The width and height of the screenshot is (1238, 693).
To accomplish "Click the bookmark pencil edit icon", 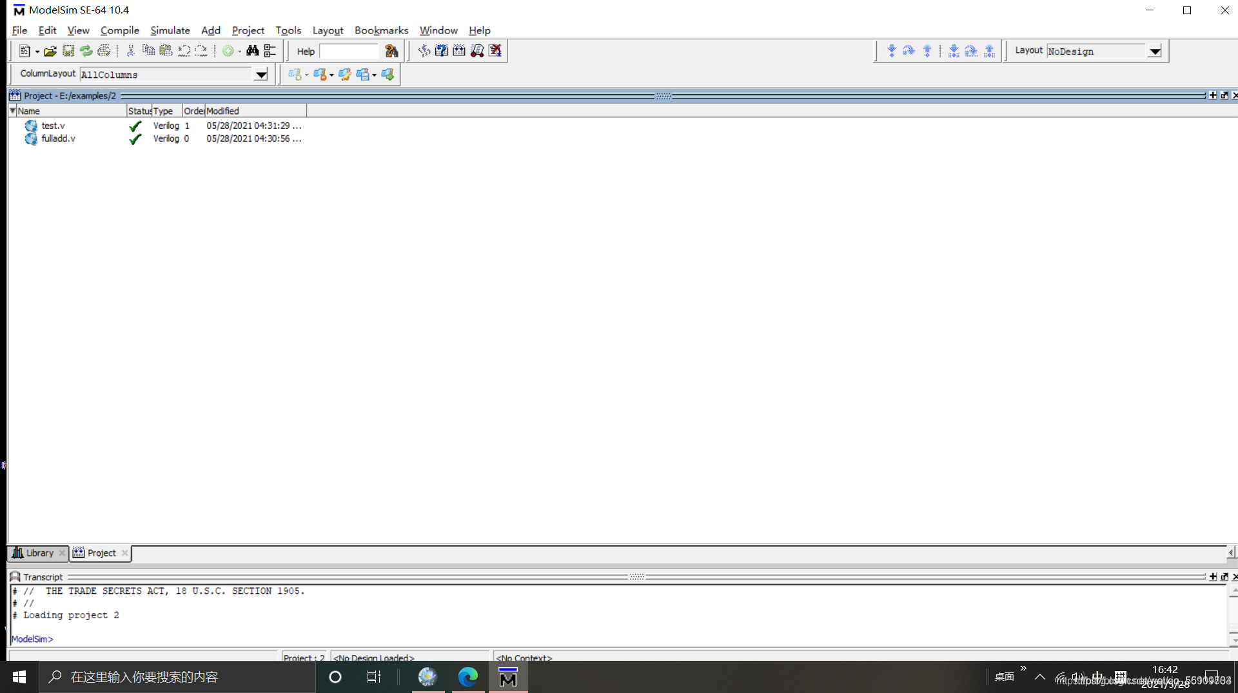I will (x=345, y=75).
